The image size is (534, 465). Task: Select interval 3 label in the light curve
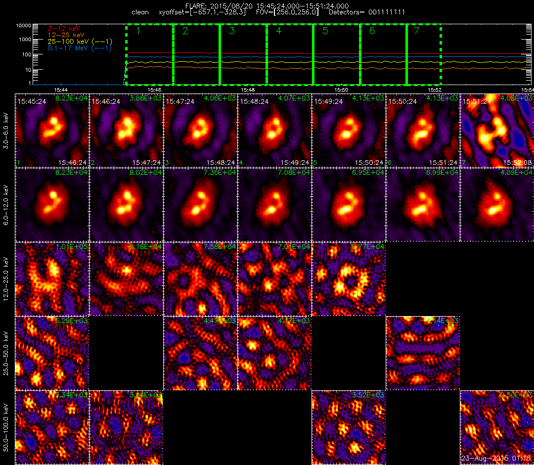click(x=232, y=31)
